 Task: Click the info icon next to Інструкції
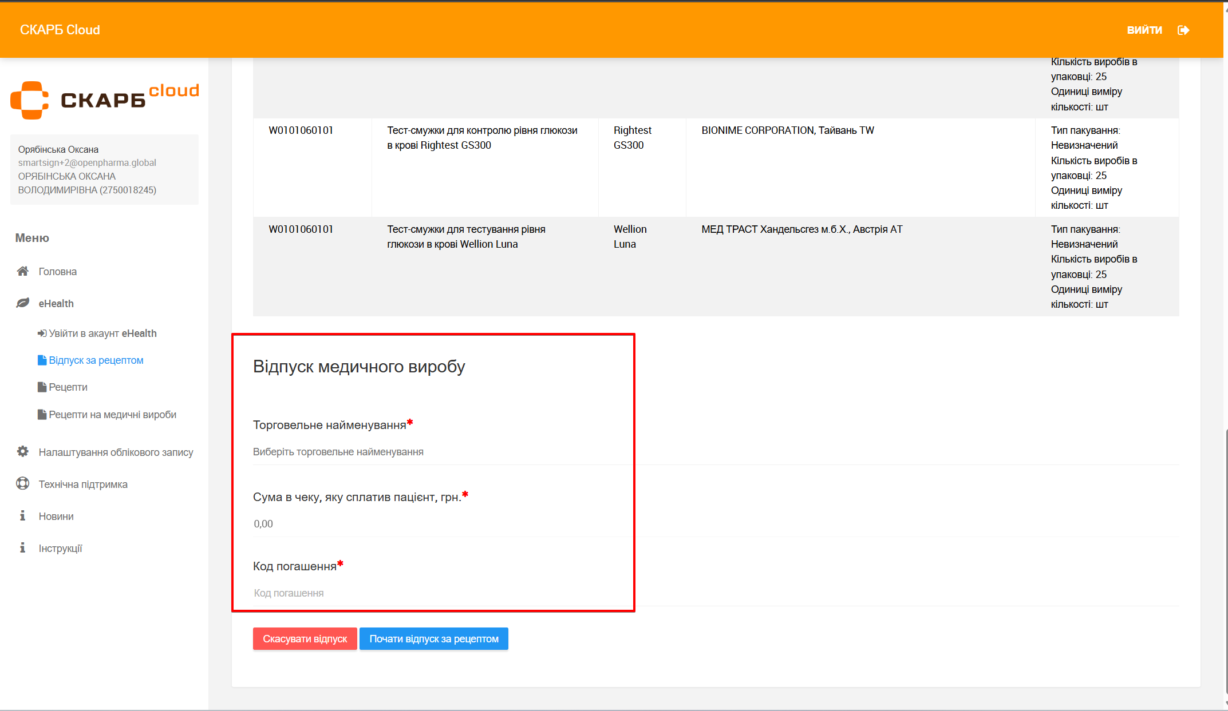pos(23,548)
